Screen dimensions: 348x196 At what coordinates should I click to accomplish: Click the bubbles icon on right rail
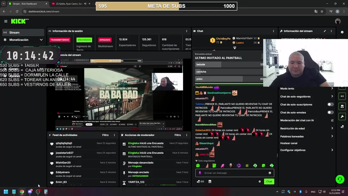[x=342, y=127]
